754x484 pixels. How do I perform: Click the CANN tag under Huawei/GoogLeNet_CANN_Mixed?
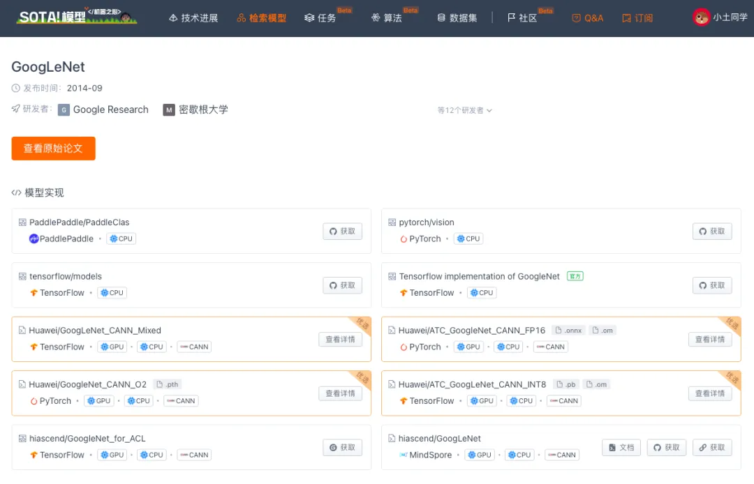195,347
